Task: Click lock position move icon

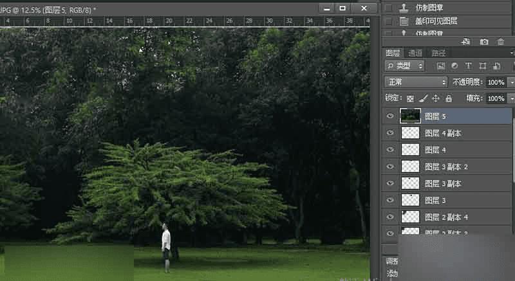Action: coord(435,98)
